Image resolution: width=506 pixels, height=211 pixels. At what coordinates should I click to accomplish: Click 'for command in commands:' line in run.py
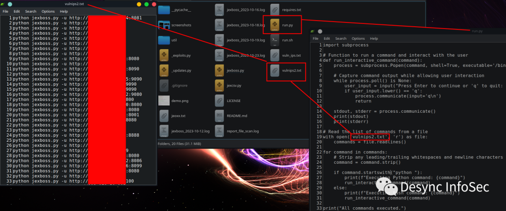pos(355,152)
